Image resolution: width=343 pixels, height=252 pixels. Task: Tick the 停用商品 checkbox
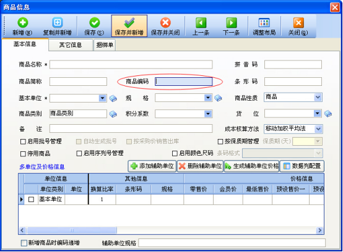(23, 154)
